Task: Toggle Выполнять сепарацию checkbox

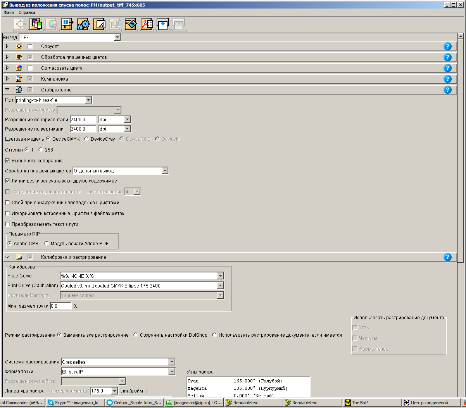Action: [x=8, y=160]
